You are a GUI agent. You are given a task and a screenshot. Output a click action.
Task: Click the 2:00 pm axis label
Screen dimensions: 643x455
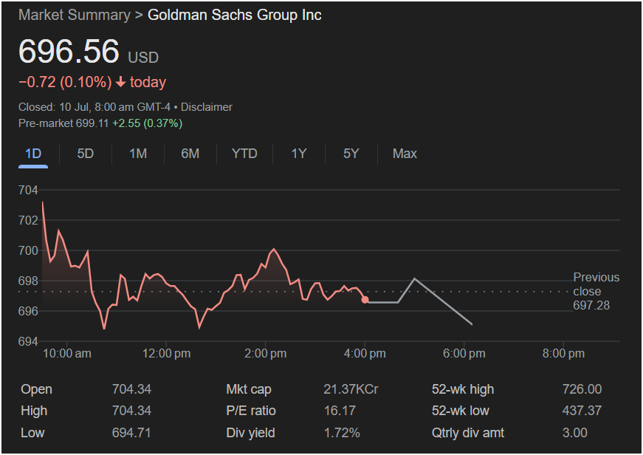[x=266, y=354]
